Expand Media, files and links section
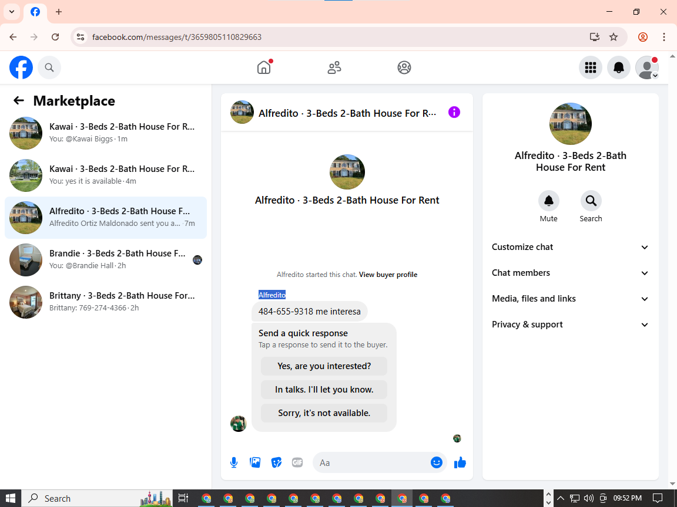Screen dimensions: 677x507 (571, 299)
